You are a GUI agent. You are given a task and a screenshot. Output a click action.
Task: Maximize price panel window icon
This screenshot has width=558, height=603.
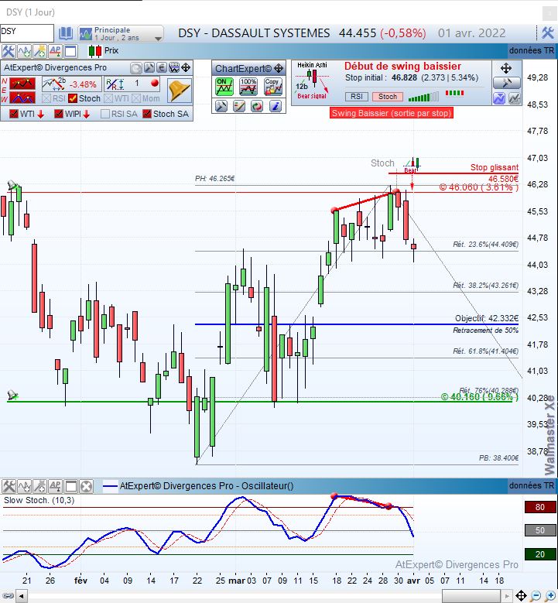[70, 51]
